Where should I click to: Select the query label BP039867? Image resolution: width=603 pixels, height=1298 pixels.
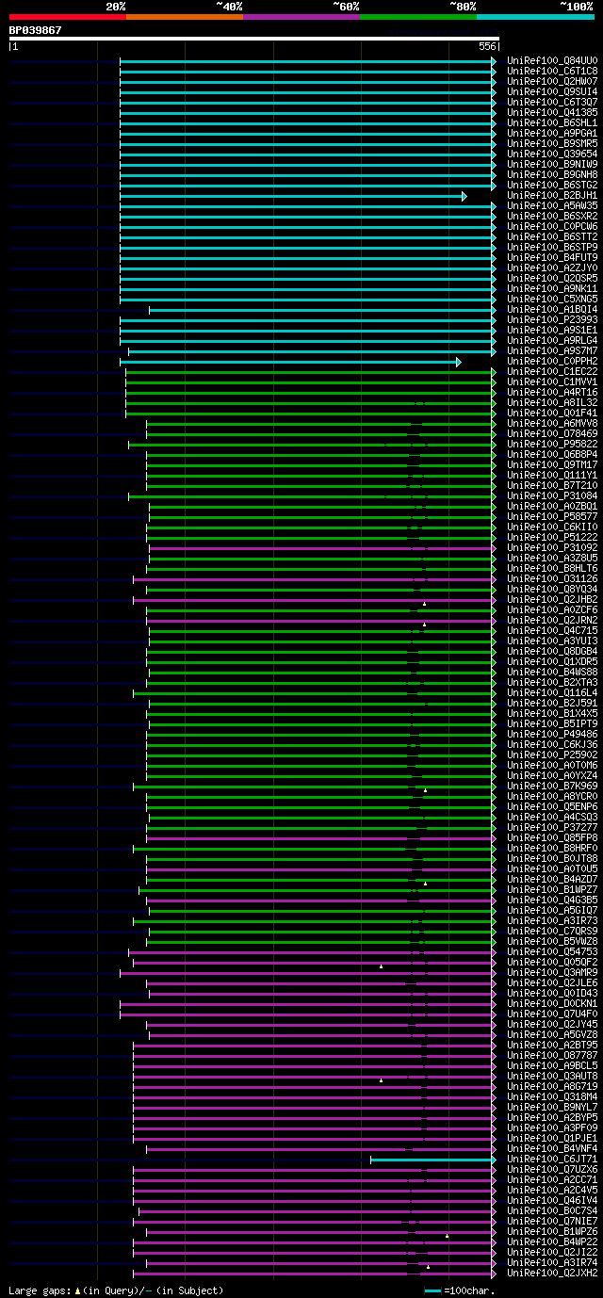(x=36, y=30)
